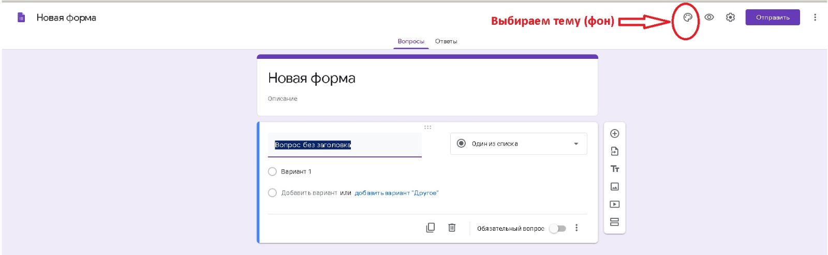Import questions from the side toolbar
828x255 pixels.
615,151
